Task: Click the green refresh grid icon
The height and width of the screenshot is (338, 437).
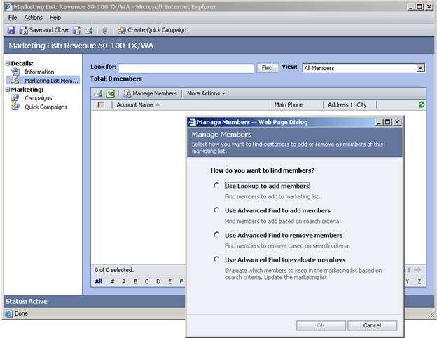Action: pyautogui.click(x=420, y=104)
